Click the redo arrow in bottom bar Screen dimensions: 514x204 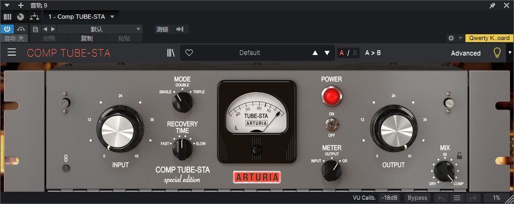coord(473,198)
